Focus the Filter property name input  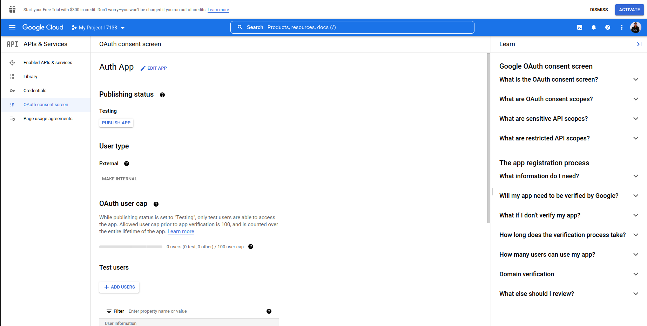(195, 311)
